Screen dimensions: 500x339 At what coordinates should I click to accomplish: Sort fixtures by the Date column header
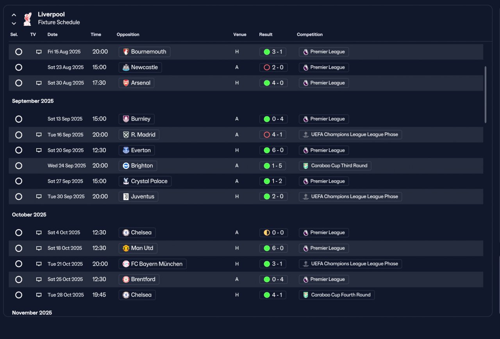(52, 34)
